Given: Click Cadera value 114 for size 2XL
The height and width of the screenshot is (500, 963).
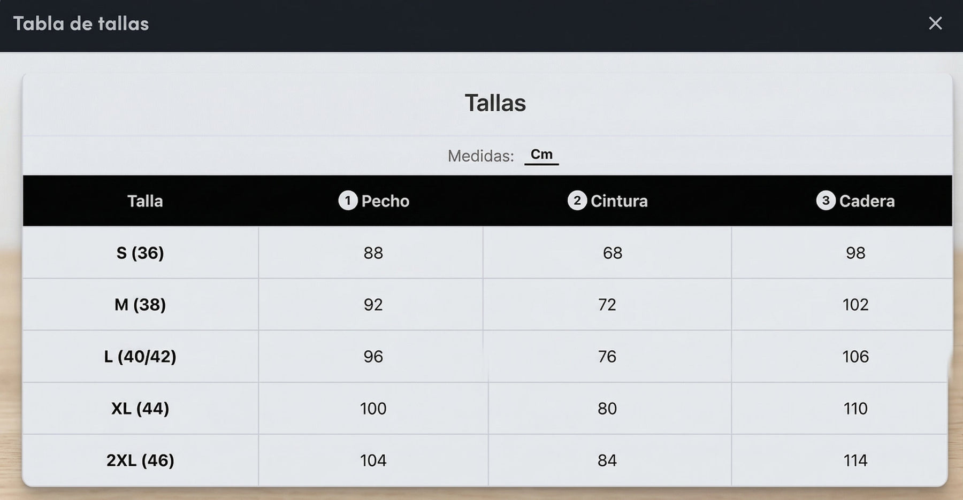Looking at the screenshot, I should tap(855, 460).
